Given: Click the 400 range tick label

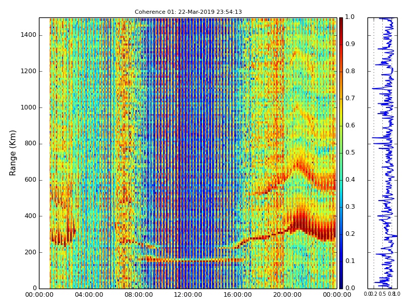Looking at the screenshot, I should tap(30, 216).
